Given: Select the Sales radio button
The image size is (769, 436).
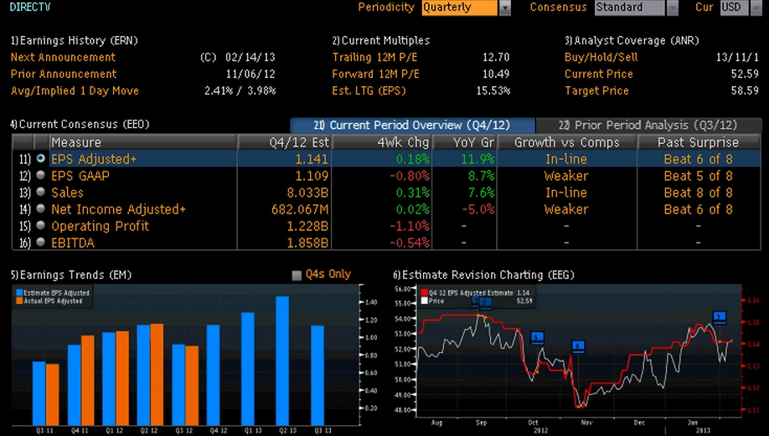Looking at the screenshot, I should [41, 192].
